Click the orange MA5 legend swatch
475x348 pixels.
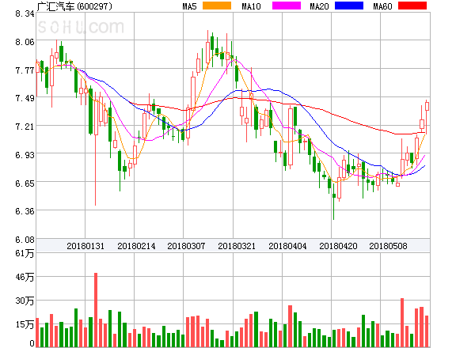217,6
